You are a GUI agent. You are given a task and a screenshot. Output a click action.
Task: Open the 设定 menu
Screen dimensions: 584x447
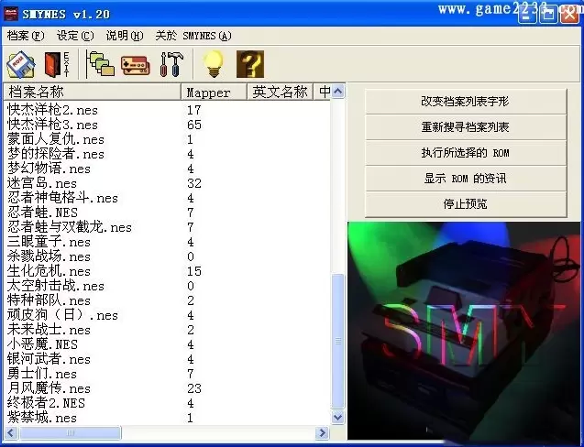click(x=75, y=36)
